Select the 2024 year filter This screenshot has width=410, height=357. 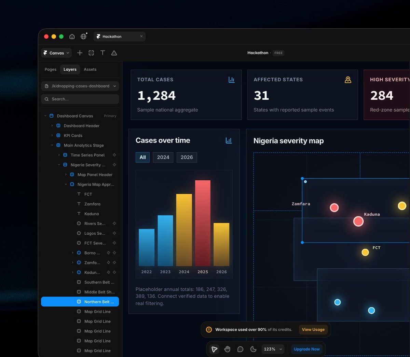pos(163,157)
